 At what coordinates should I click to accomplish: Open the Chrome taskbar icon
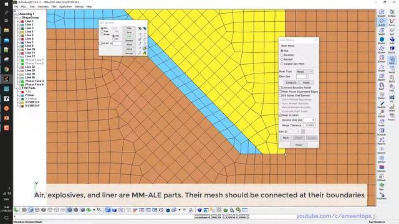pyautogui.click(x=6, y=69)
